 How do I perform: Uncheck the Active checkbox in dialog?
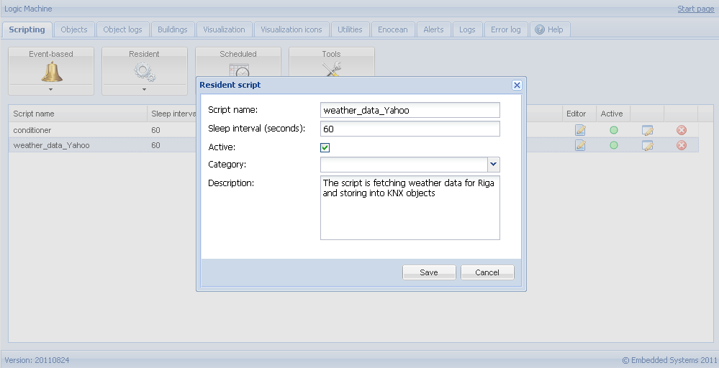click(325, 147)
